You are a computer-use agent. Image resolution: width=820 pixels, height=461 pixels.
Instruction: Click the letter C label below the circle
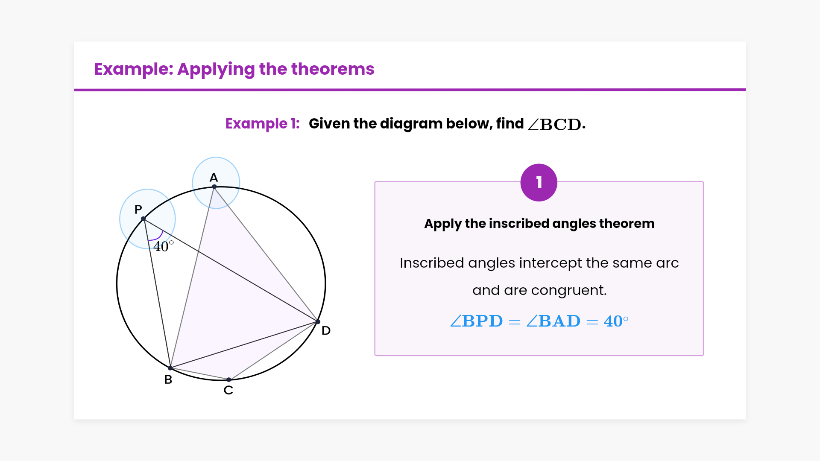[228, 390]
